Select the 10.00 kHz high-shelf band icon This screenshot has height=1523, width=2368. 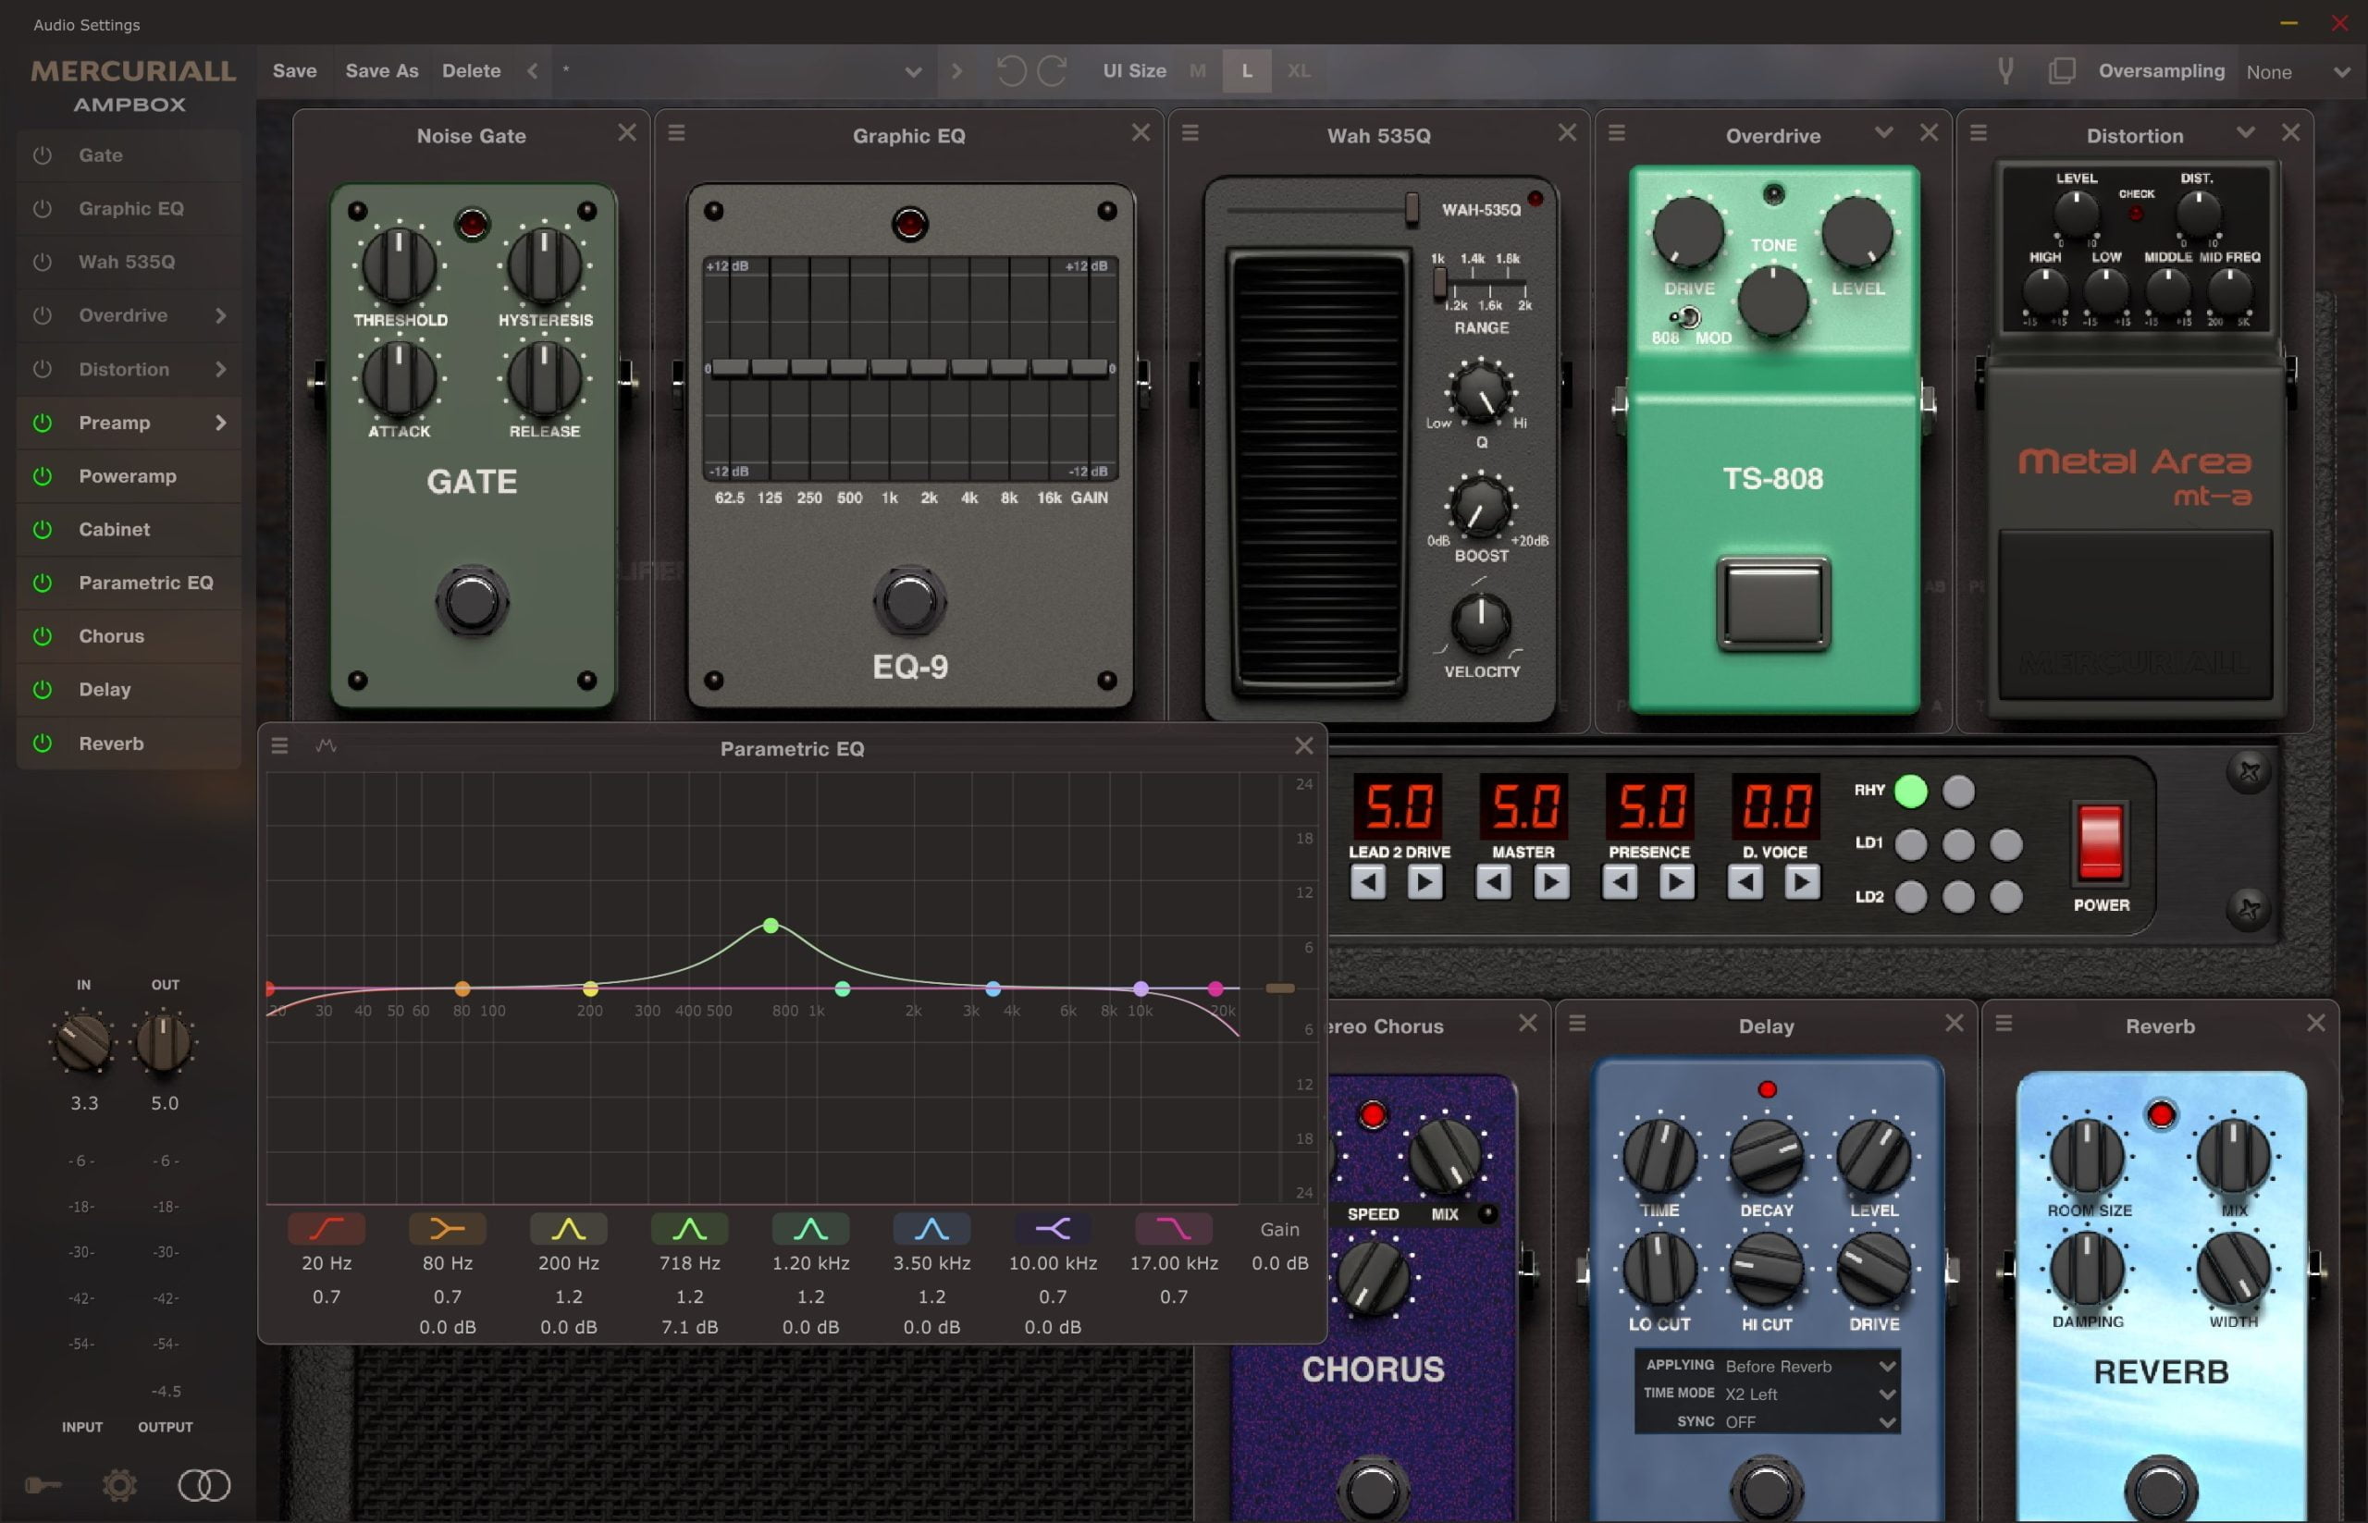(1053, 1229)
